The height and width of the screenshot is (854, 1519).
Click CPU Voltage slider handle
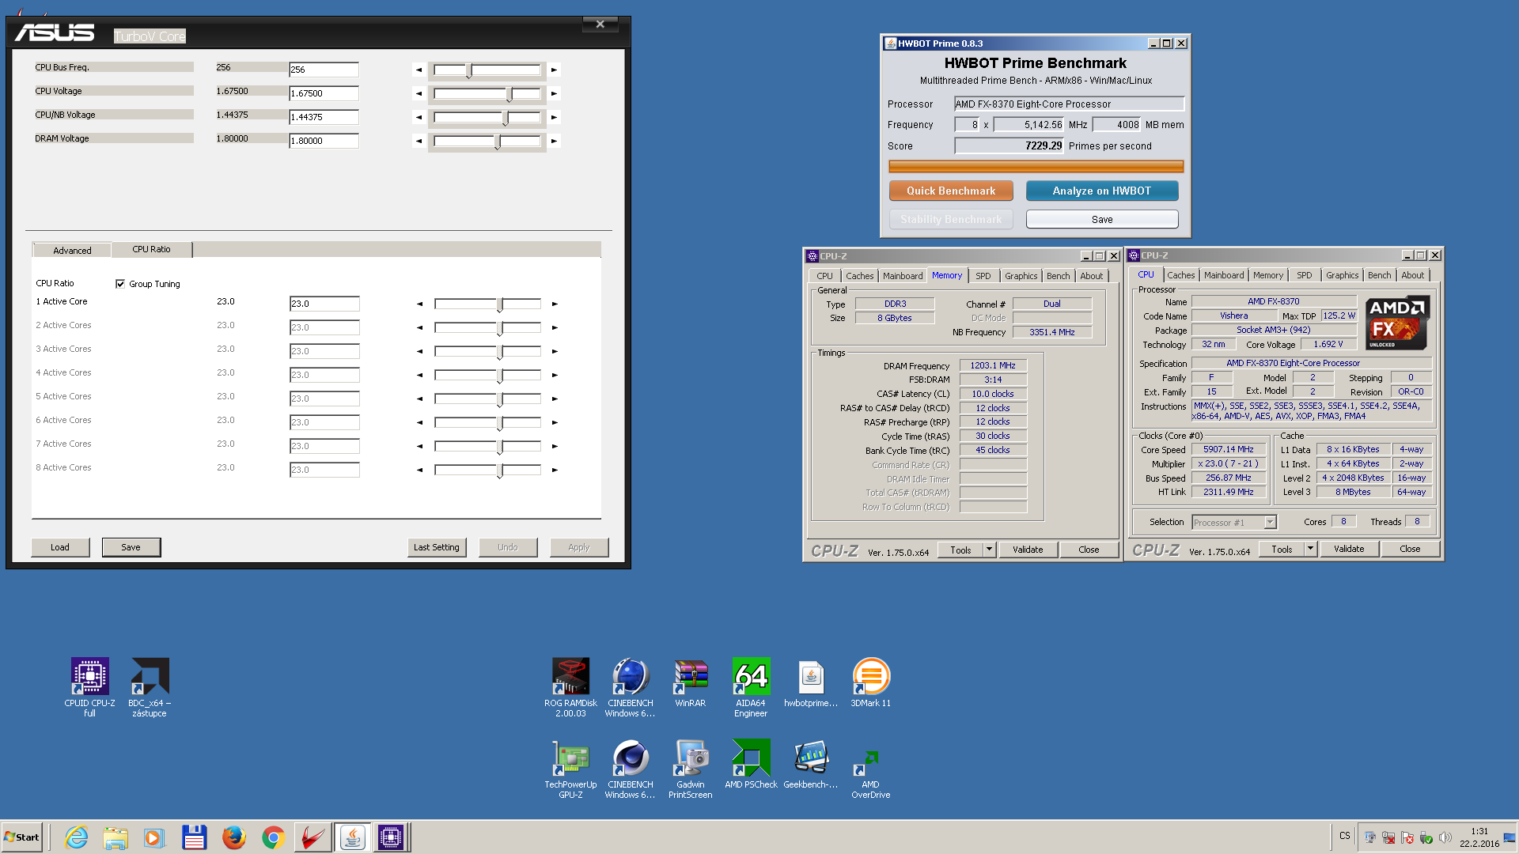[509, 95]
